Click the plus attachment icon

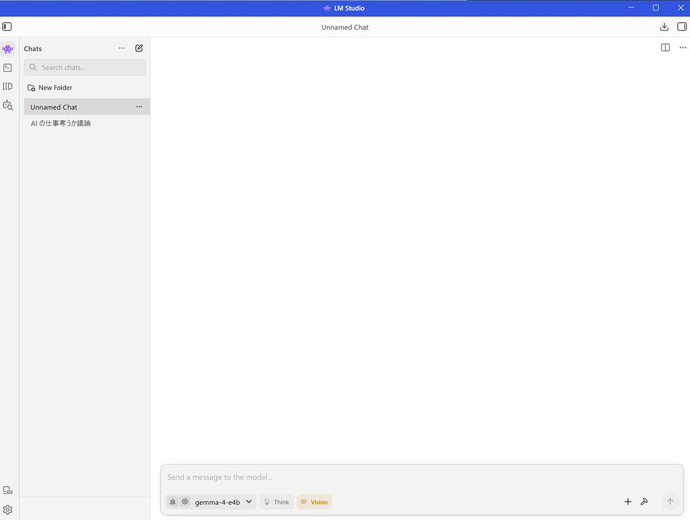pyautogui.click(x=627, y=502)
